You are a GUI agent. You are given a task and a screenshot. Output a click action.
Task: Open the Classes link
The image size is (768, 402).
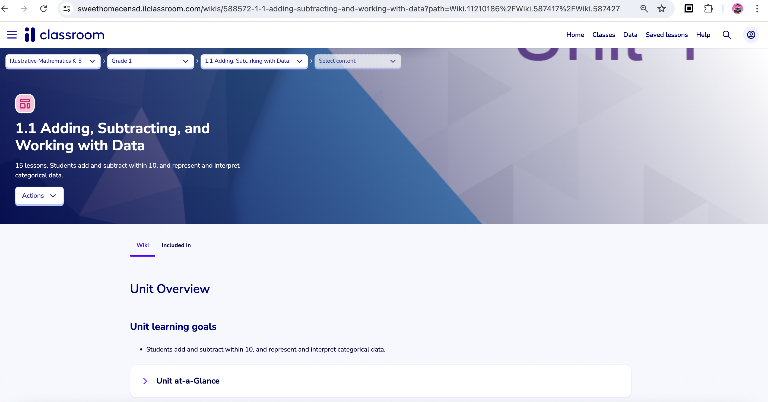coord(604,35)
